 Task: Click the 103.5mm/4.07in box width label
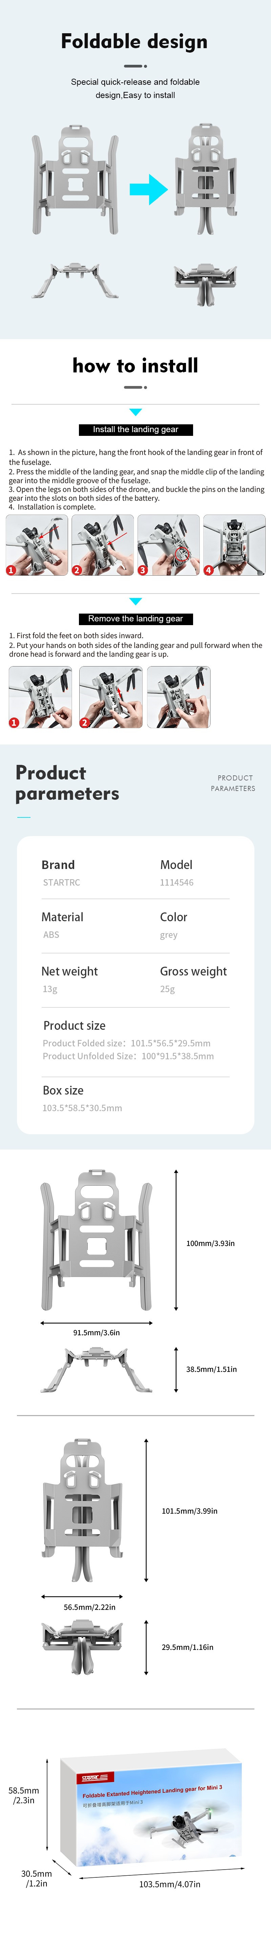point(170,1884)
